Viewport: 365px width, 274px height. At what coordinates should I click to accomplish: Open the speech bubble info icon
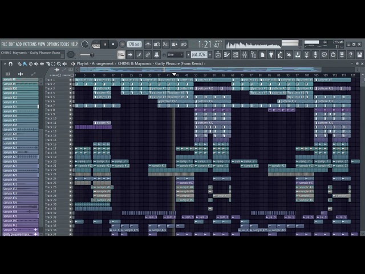324,55
